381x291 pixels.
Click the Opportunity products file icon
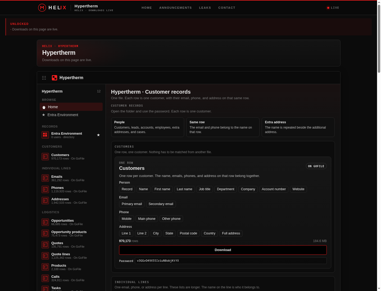[x=45, y=233]
